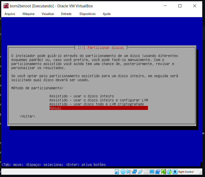Open the USB devices status icon
Screen dimensions: 205x177
(140, 172)
